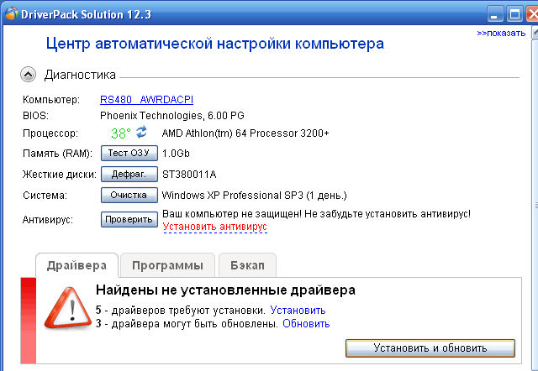The image size is (538, 371).
Task: Click Проверить antivirus button
Action: point(129,220)
